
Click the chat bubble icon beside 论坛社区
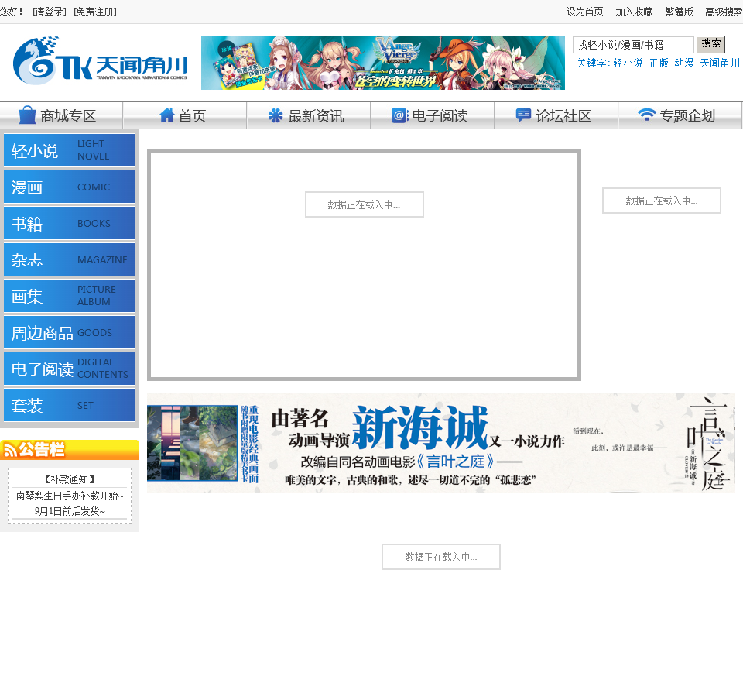523,115
